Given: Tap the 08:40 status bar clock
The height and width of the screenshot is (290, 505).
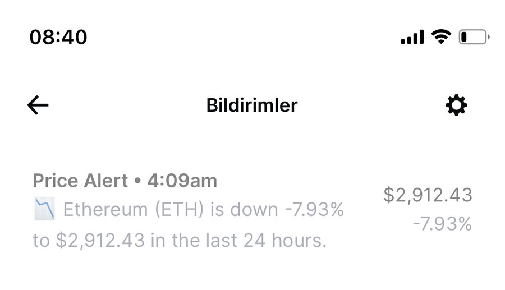Looking at the screenshot, I should tap(58, 37).
